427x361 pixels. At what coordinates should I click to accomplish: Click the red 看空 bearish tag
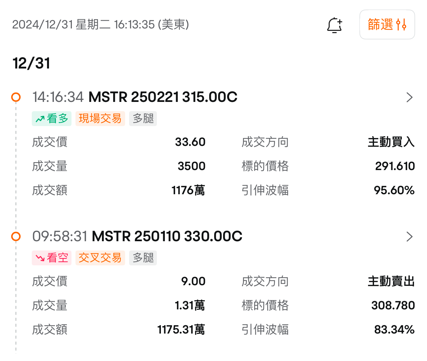(52, 258)
